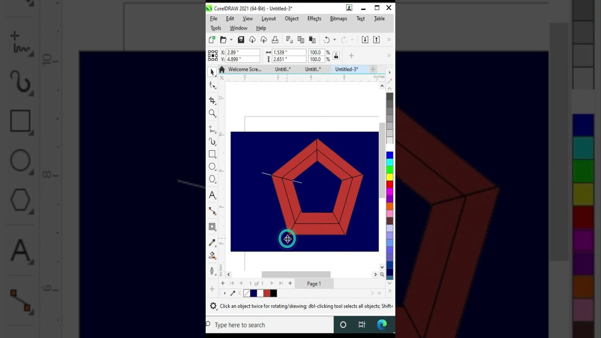
Task: Select the Ellipse tool
Action: pos(212,167)
